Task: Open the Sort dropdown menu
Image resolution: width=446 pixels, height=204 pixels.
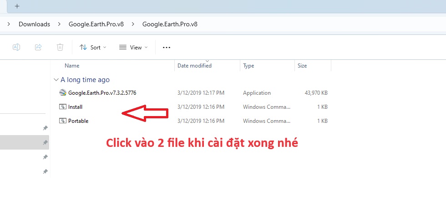Action: (x=92, y=47)
